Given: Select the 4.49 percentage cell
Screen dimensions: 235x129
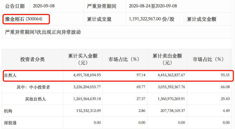Looking at the screenshot, I should click(226, 111).
